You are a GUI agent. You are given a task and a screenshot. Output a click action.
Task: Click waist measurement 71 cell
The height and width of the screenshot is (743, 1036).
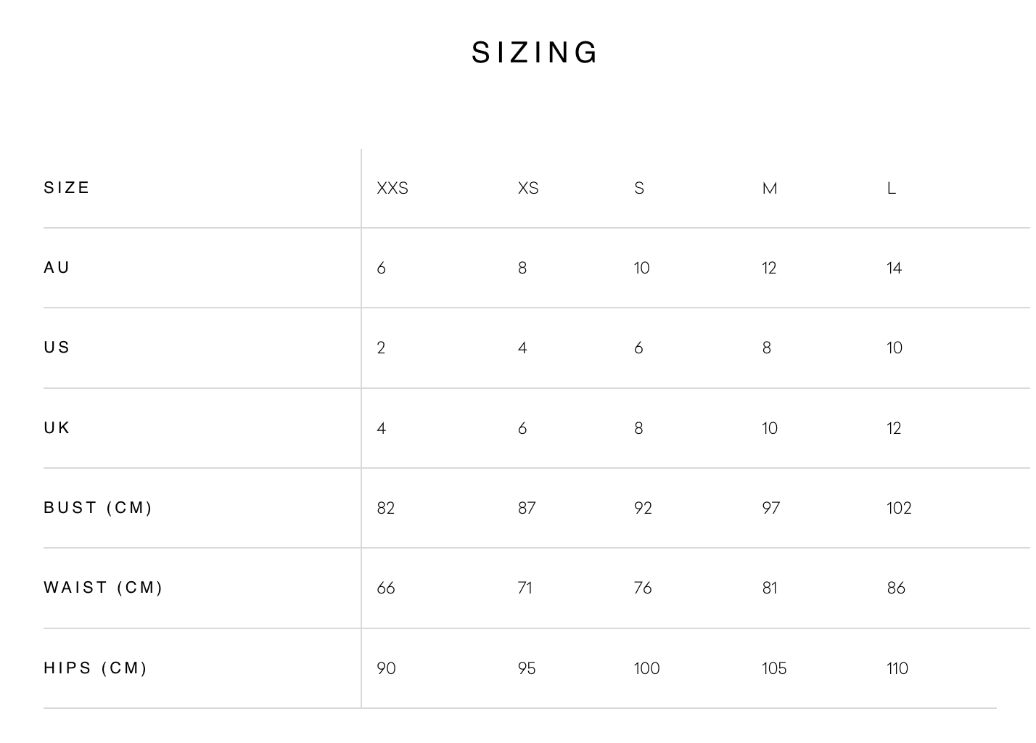click(x=525, y=588)
